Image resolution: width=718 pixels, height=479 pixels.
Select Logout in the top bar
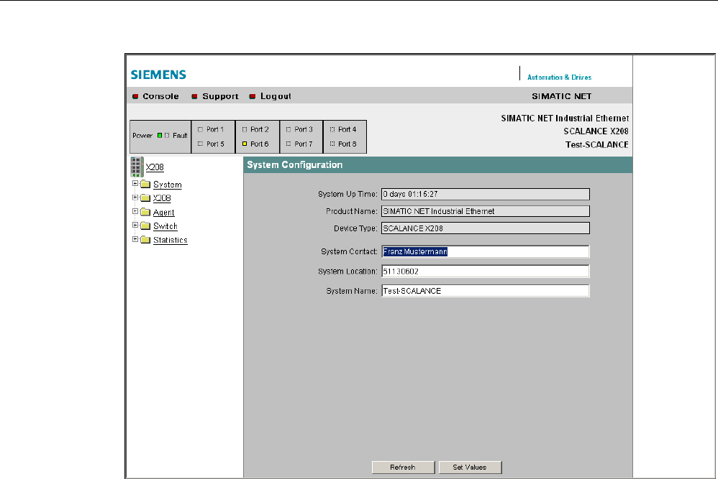coord(276,96)
